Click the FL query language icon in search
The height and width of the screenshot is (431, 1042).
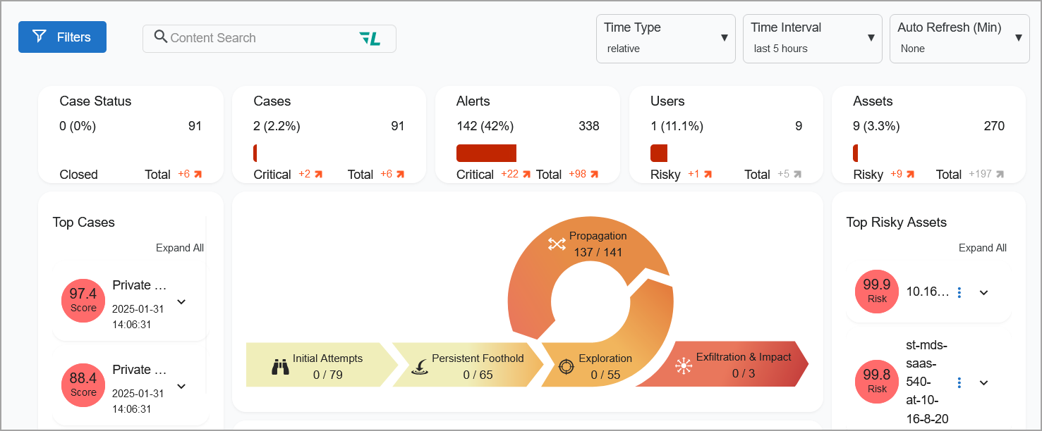[x=370, y=39]
